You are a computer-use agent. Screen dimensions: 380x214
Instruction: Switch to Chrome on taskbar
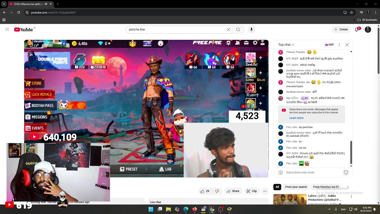click(x=212, y=209)
